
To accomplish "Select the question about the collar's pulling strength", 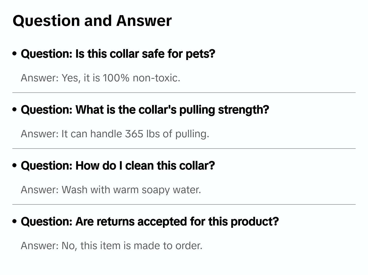I will tap(145, 110).
